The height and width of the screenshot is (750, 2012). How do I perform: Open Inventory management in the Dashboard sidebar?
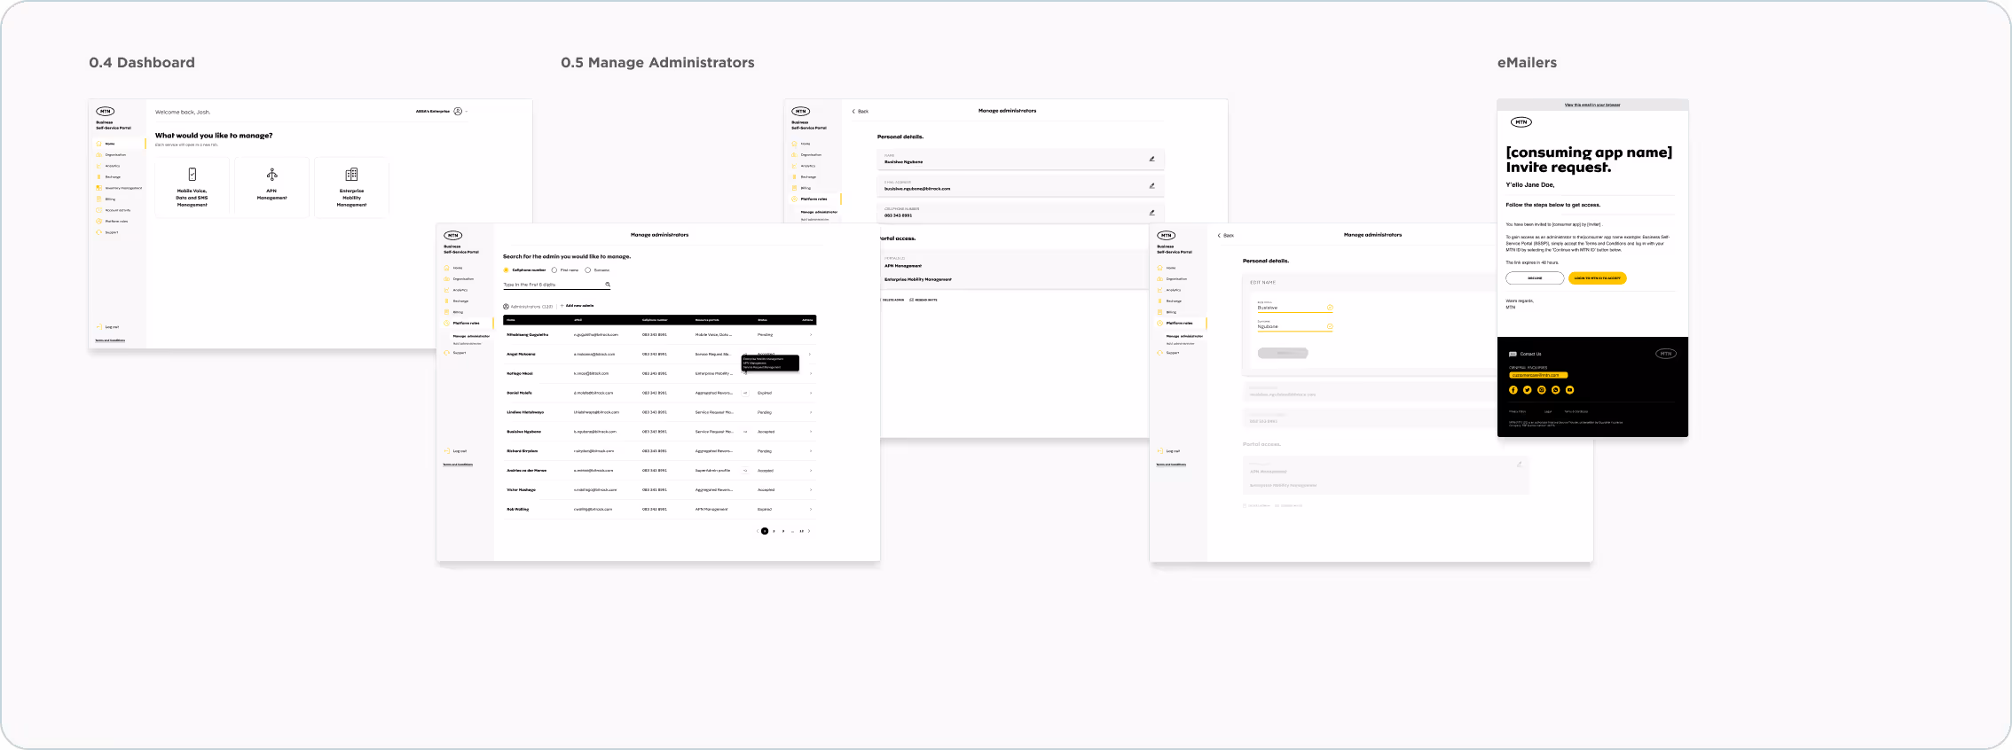[119, 188]
